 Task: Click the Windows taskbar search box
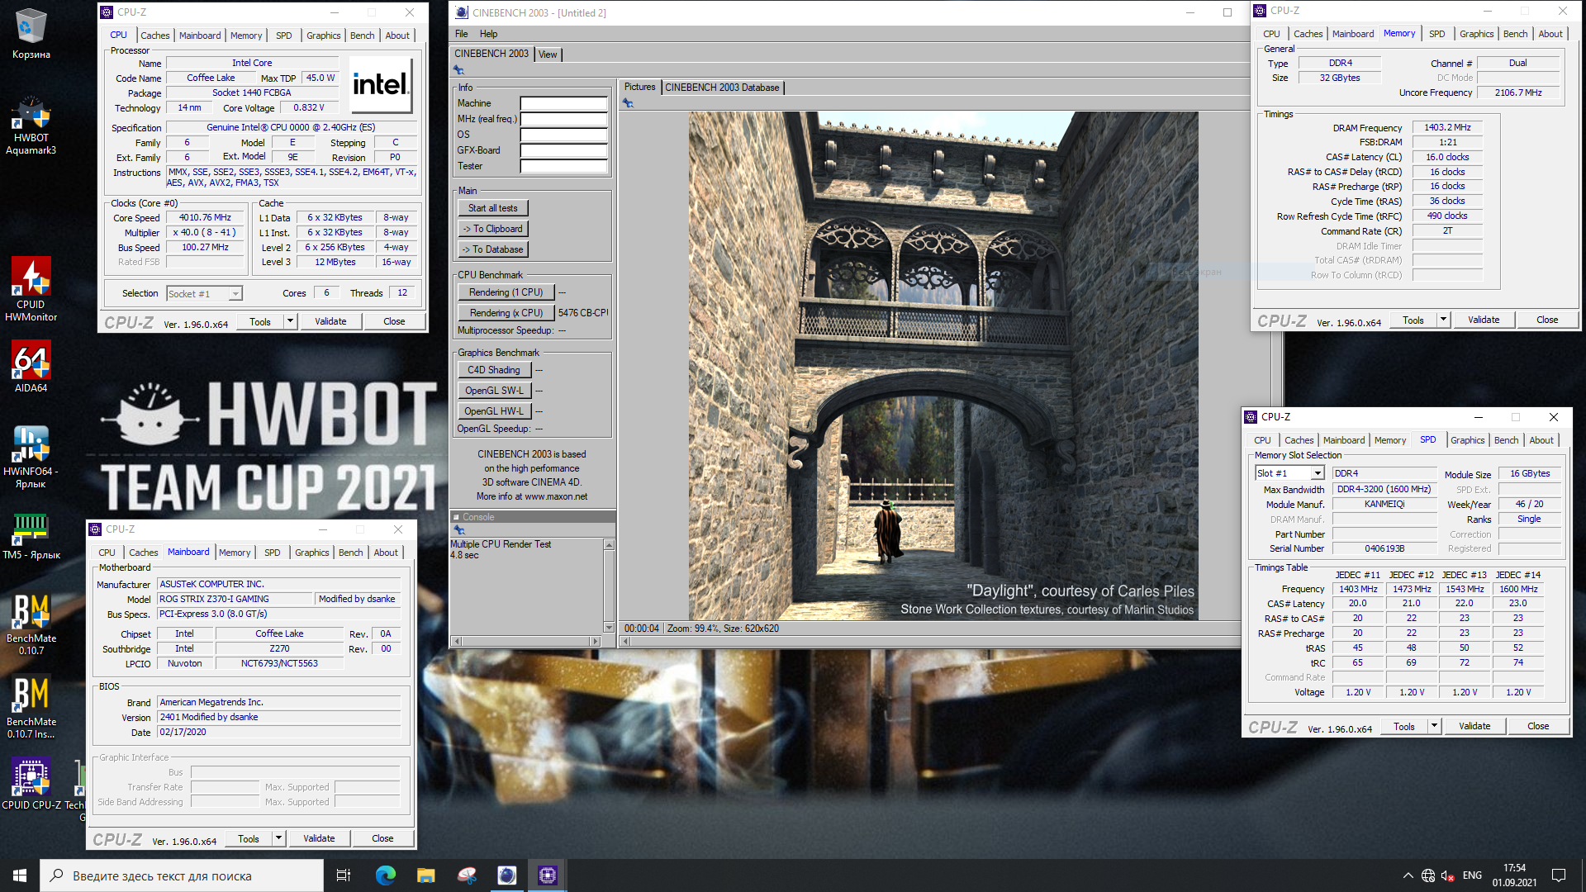tap(182, 875)
